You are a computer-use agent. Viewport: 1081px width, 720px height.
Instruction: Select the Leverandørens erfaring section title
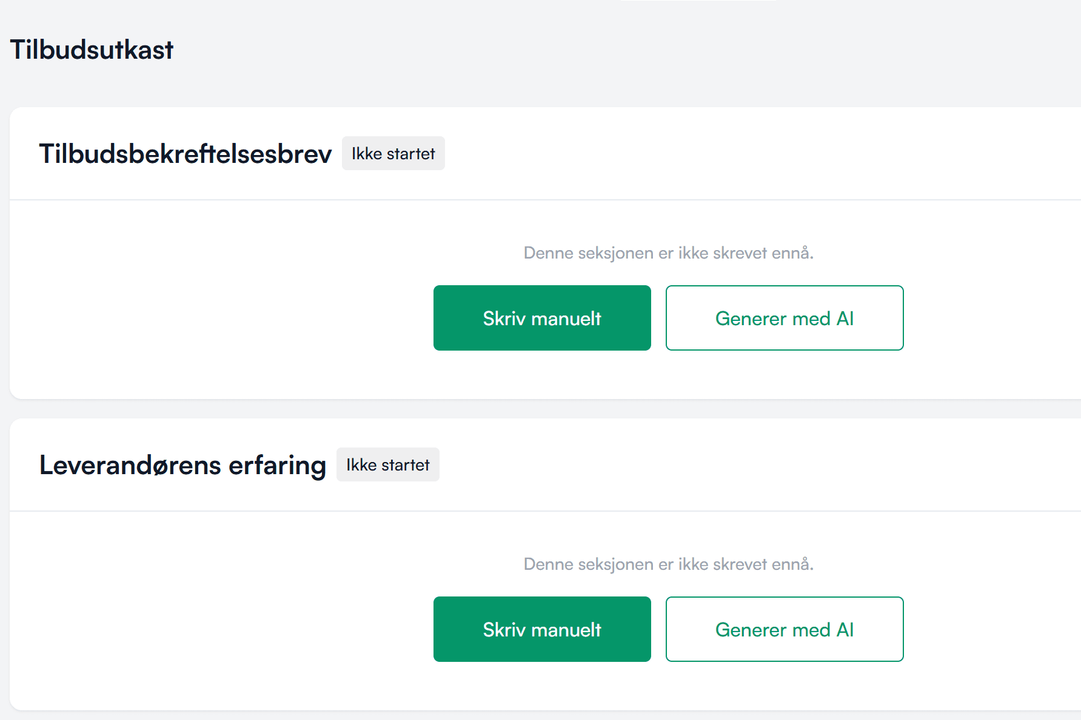click(182, 465)
